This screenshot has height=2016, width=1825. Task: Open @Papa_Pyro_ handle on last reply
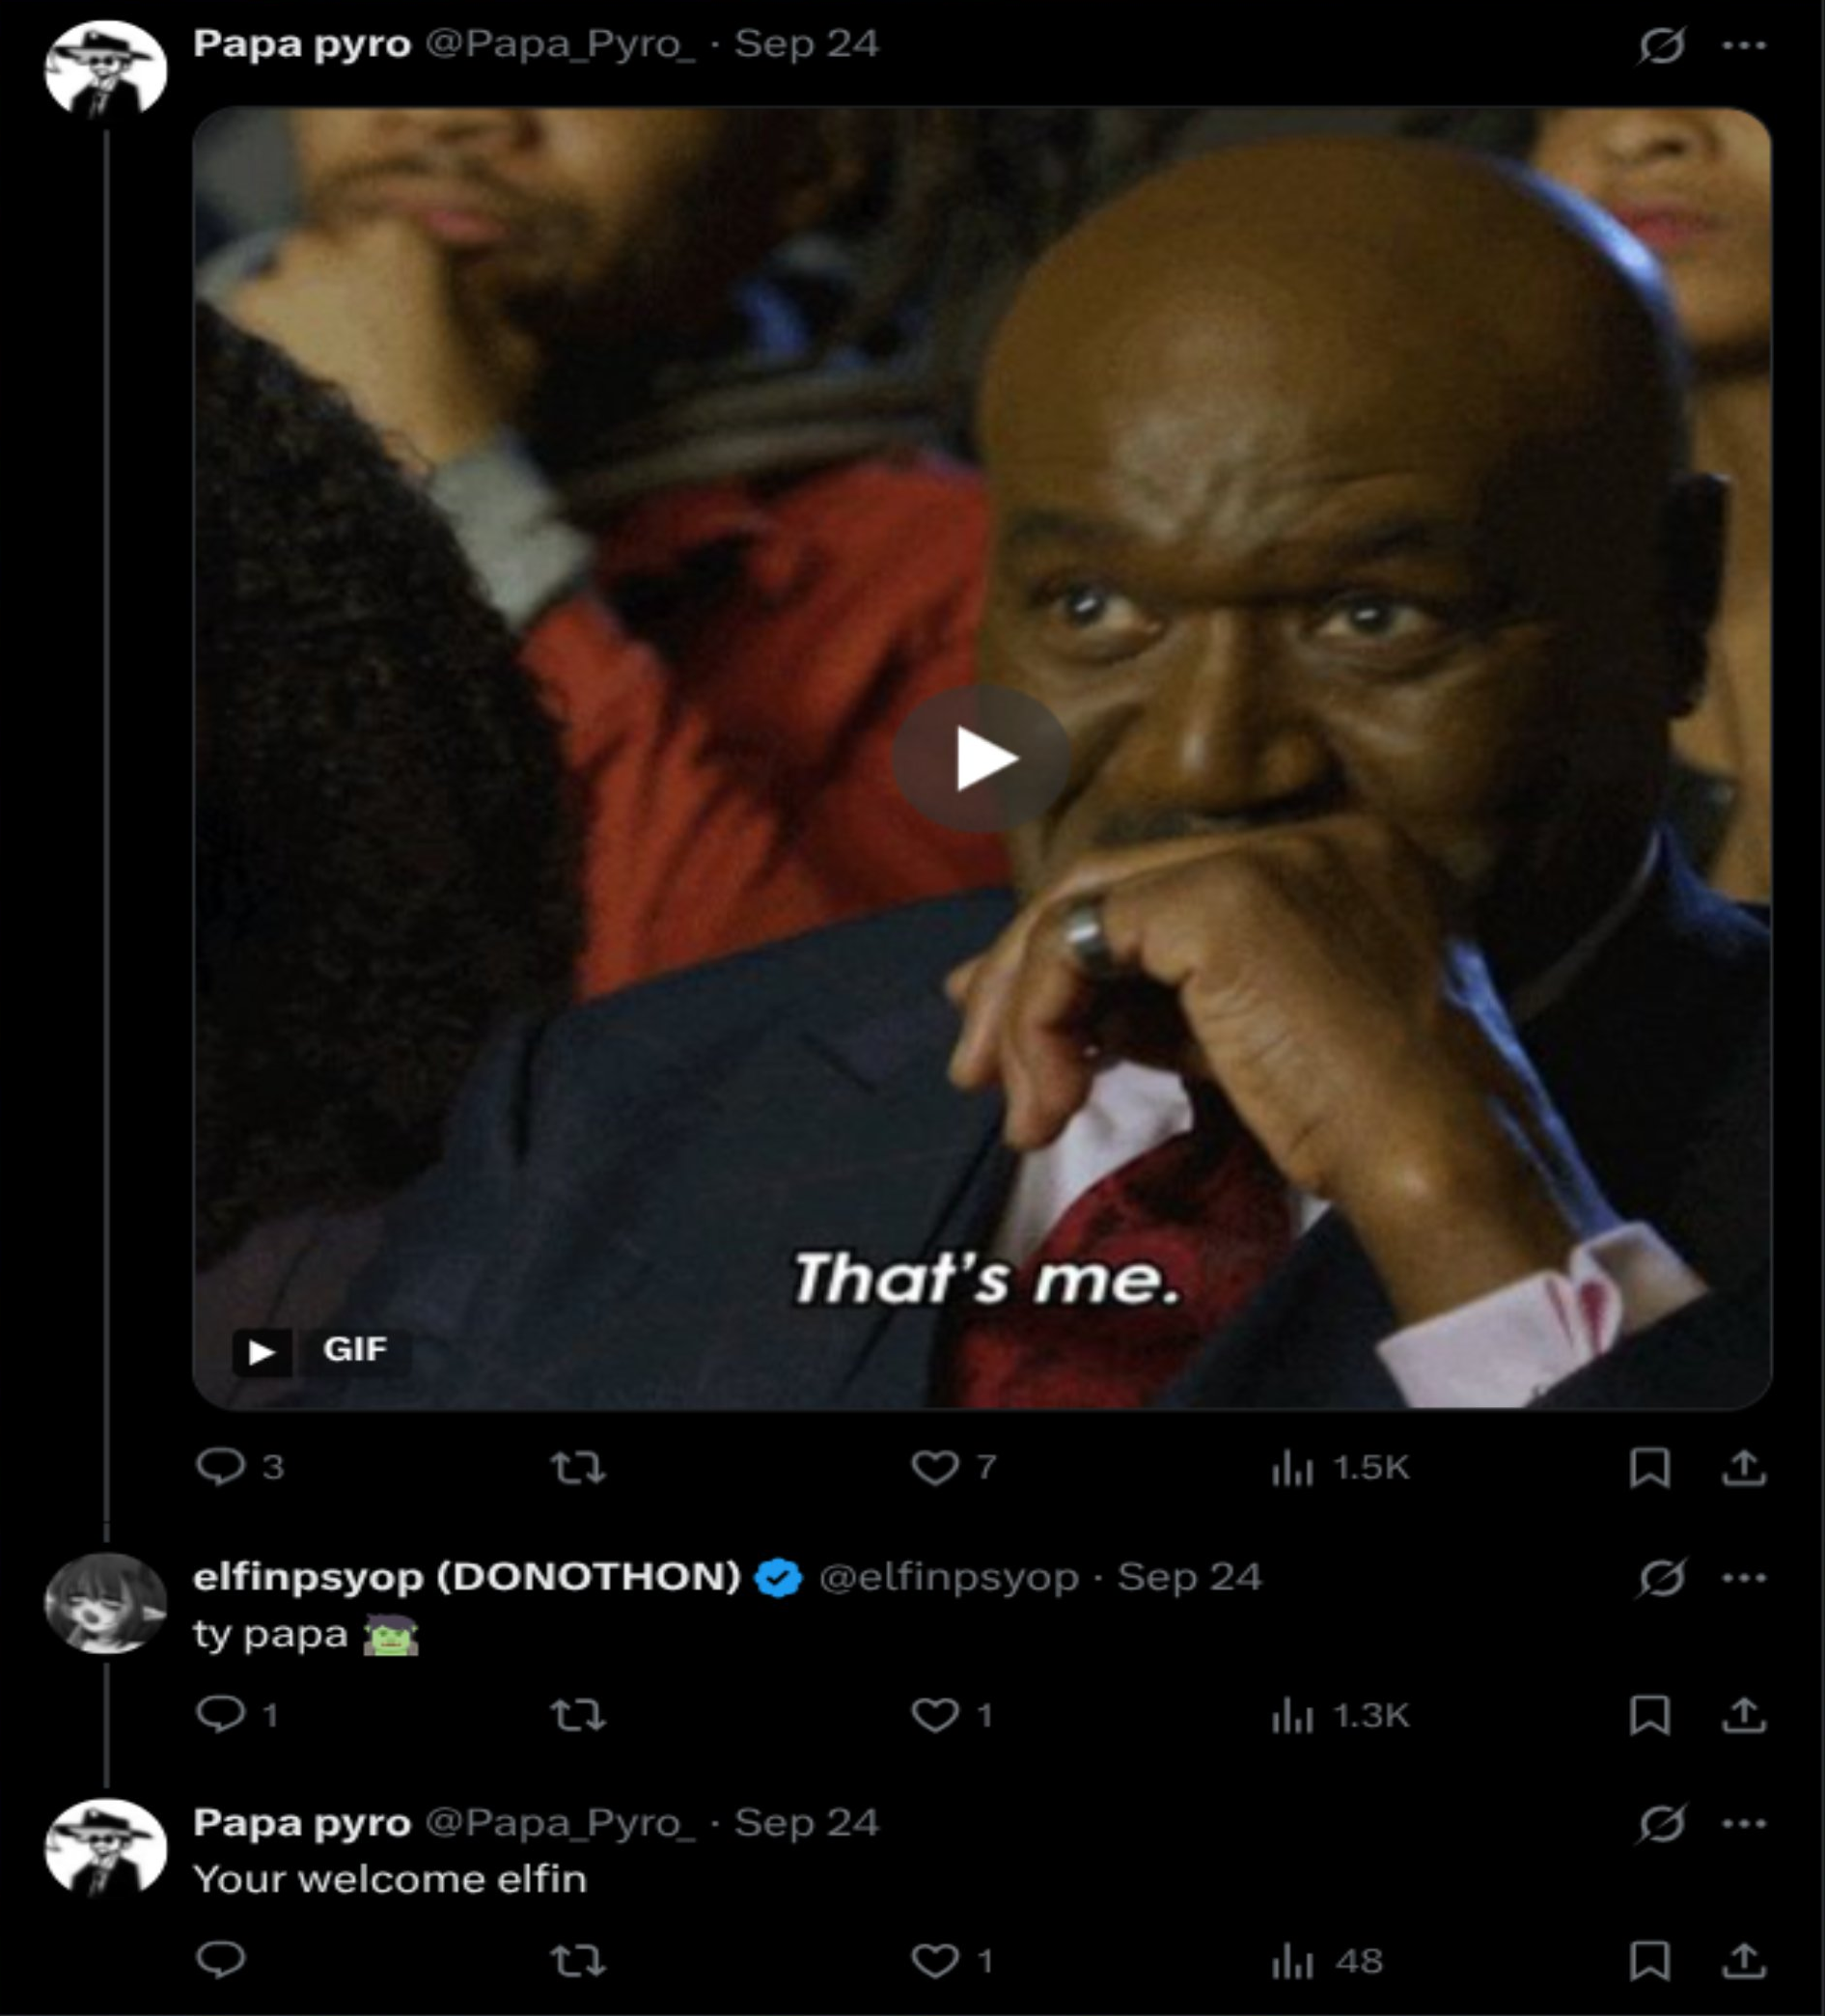coord(560,1823)
